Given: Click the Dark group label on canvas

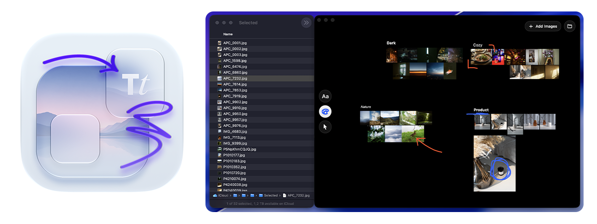Looking at the screenshot, I should pos(391,43).
